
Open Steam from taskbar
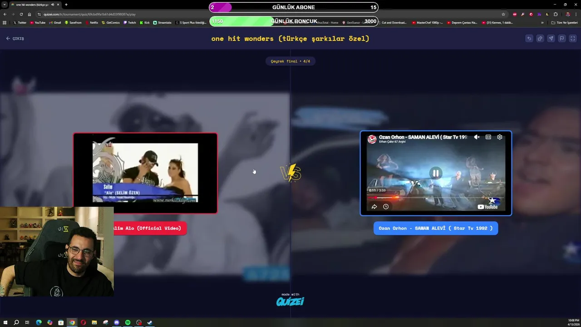click(x=150, y=322)
